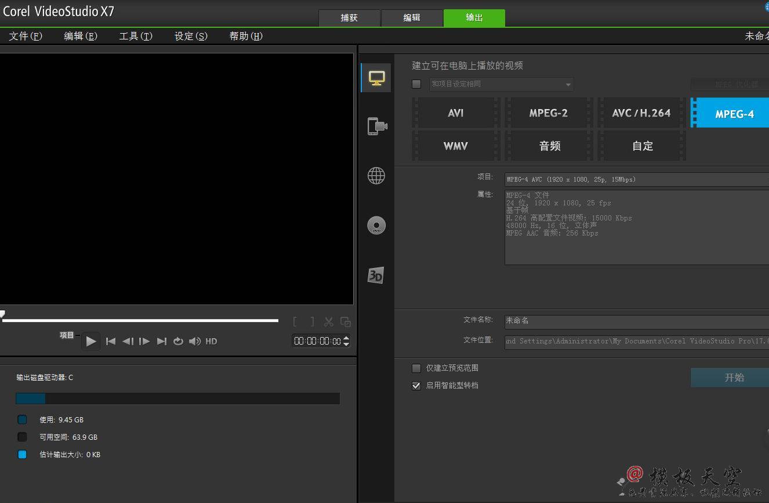
Task: Choose the 3D movie output icon
Action: [x=376, y=275]
